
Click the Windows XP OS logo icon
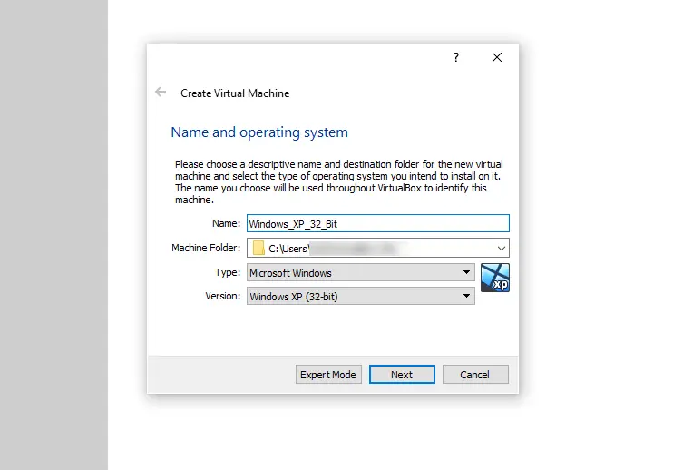pyautogui.click(x=495, y=278)
